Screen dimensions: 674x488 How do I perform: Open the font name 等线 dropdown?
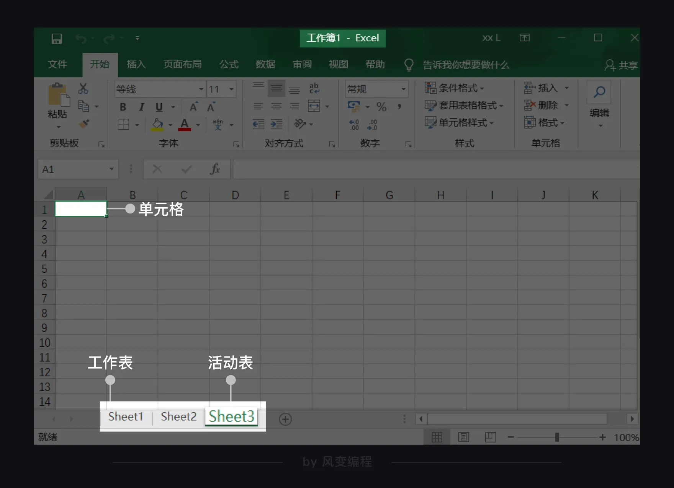(x=201, y=89)
